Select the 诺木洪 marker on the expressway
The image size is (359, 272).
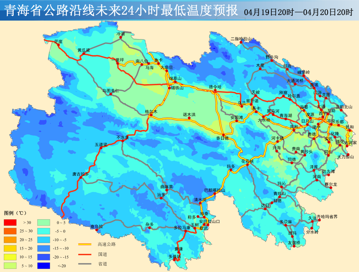[190, 118]
